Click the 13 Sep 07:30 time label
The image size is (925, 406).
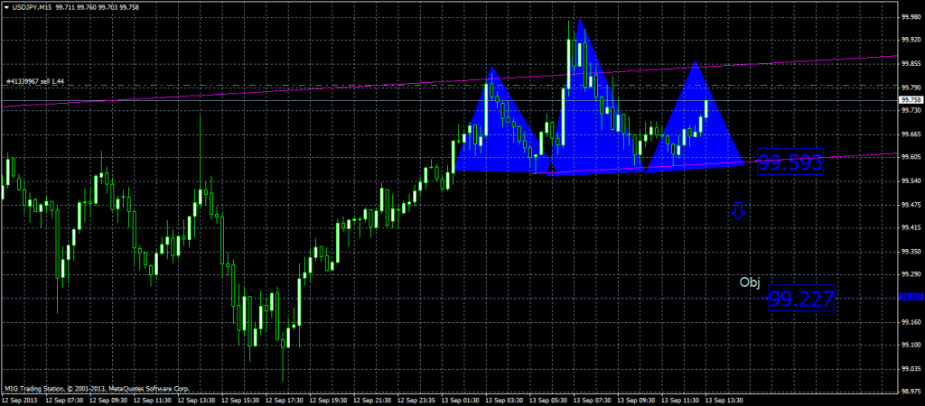[594, 398]
